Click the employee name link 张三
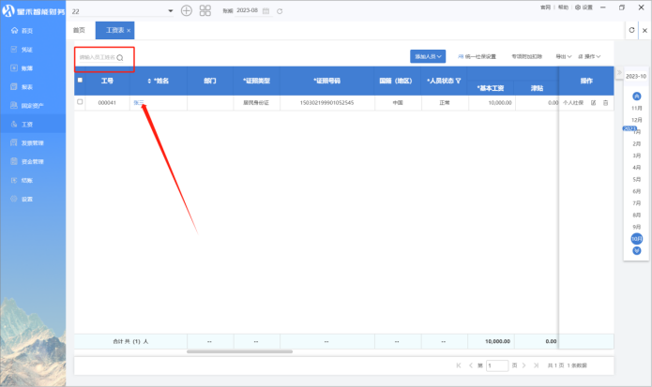Viewport: 652px width, 387px height. (x=139, y=101)
